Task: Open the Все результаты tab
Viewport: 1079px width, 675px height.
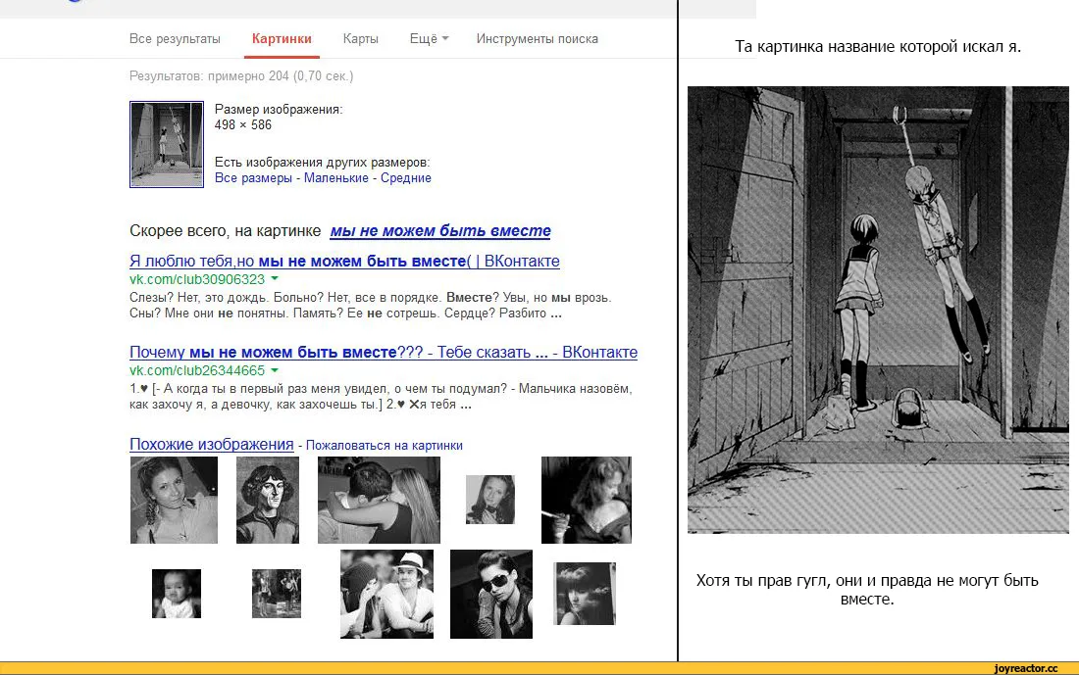Action: (175, 39)
